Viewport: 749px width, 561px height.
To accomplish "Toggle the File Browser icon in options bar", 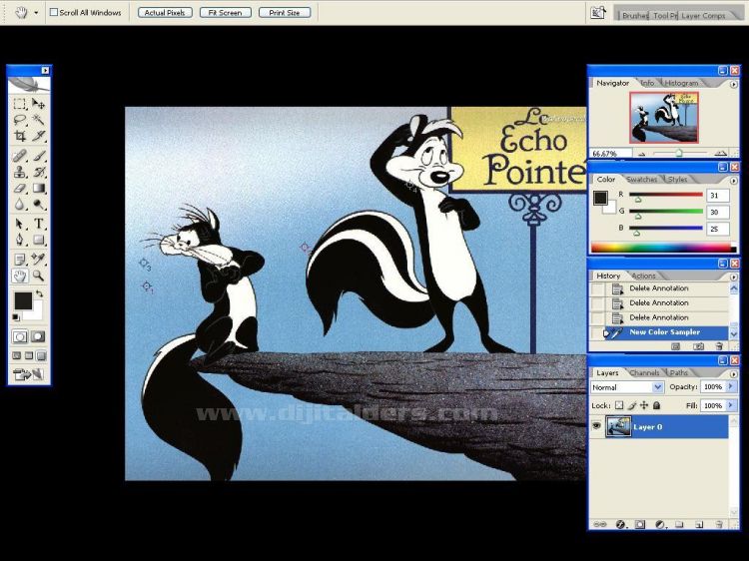I will click(598, 12).
